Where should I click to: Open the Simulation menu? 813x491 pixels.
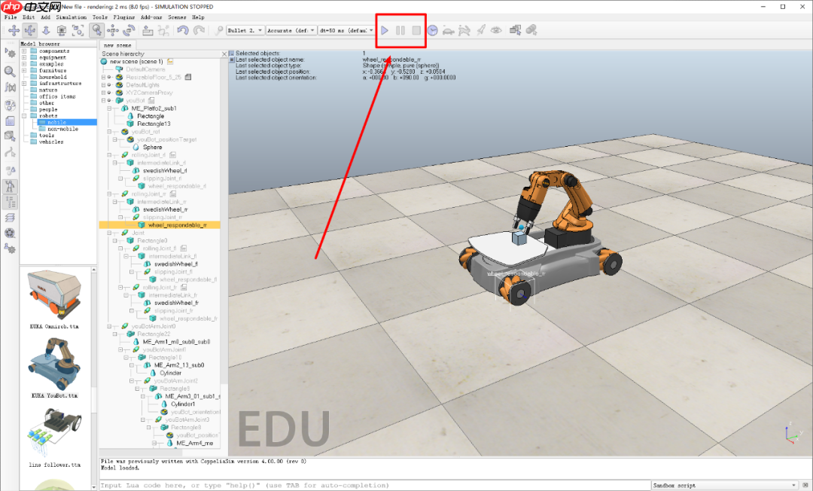pos(71,17)
